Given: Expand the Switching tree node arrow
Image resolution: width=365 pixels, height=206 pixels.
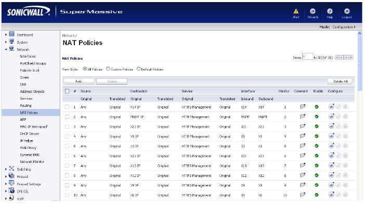Looking at the screenshot, I should coord(6,169).
